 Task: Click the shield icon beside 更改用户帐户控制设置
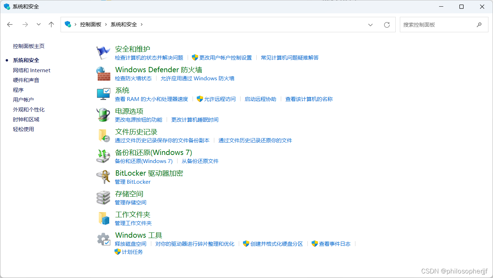195,57
